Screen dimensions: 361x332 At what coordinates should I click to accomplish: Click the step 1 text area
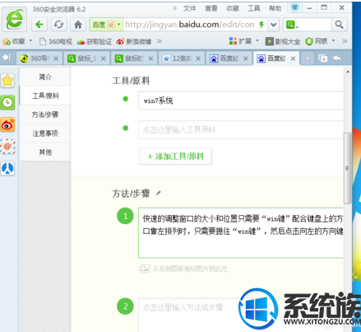point(241,233)
